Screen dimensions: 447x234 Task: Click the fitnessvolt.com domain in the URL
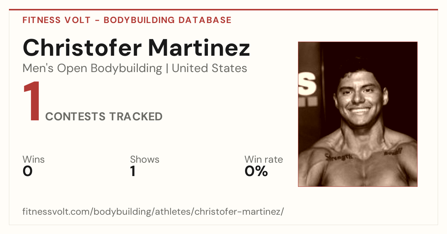(x=57, y=212)
